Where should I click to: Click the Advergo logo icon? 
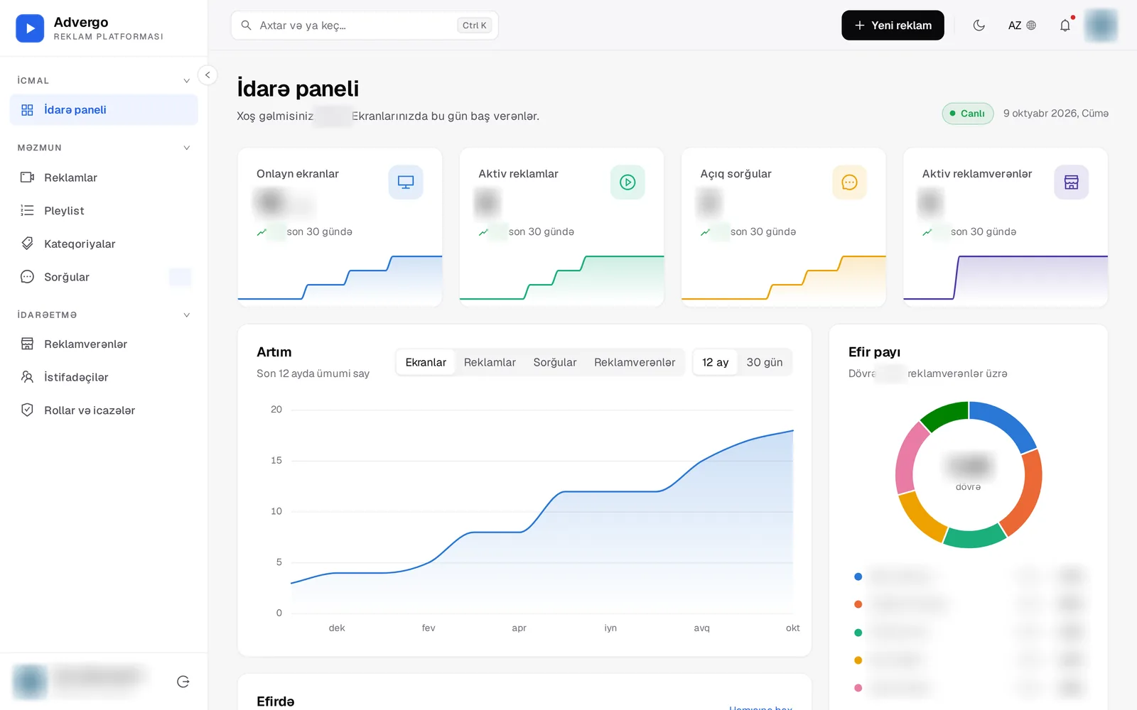(x=30, y=28)
